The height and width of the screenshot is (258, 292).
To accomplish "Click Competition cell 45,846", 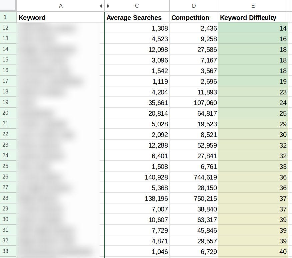I will 194,230.
